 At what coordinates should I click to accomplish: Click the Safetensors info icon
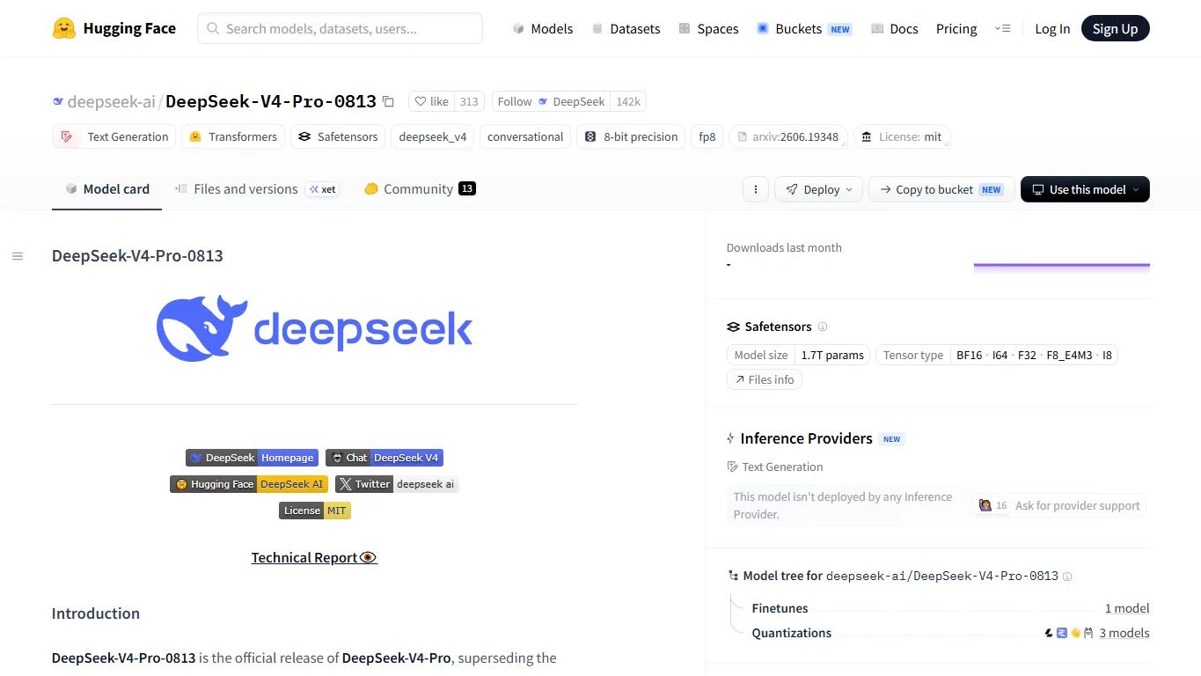click(823, 327)
